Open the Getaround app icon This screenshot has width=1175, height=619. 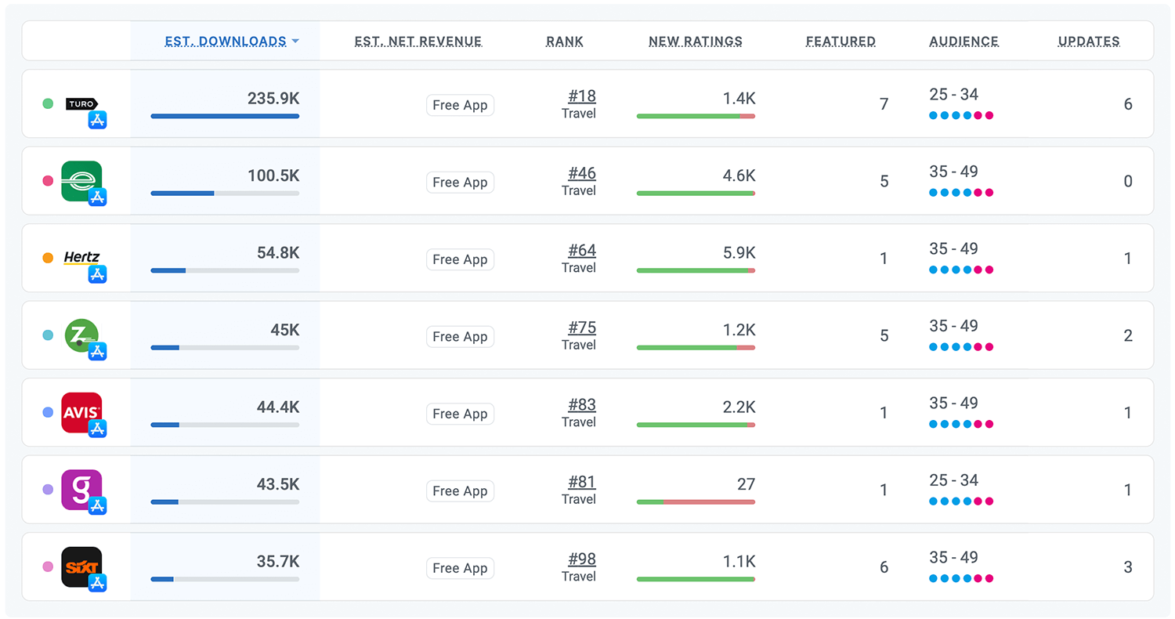coord(81,490)
